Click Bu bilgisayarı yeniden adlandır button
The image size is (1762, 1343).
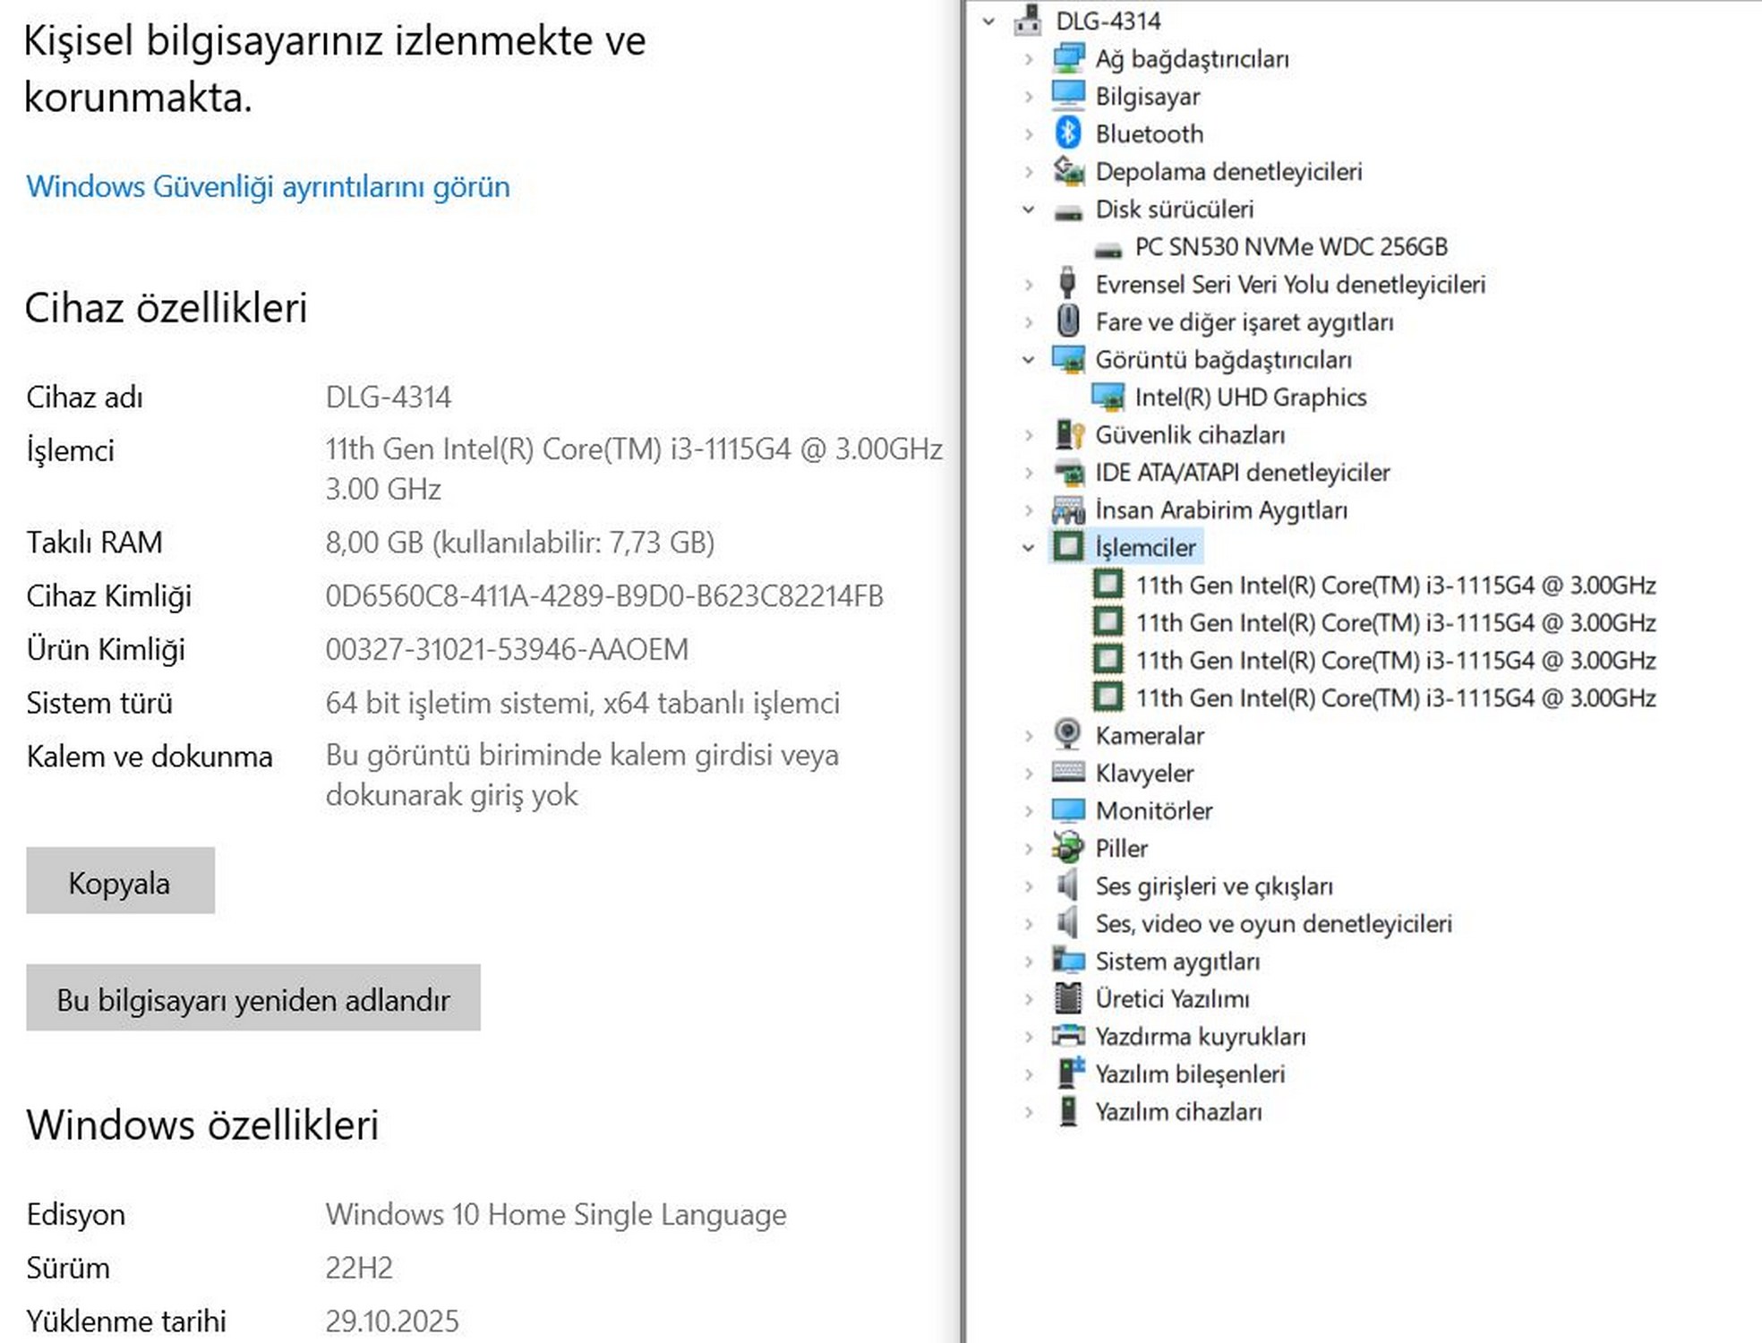coord(253,998)
